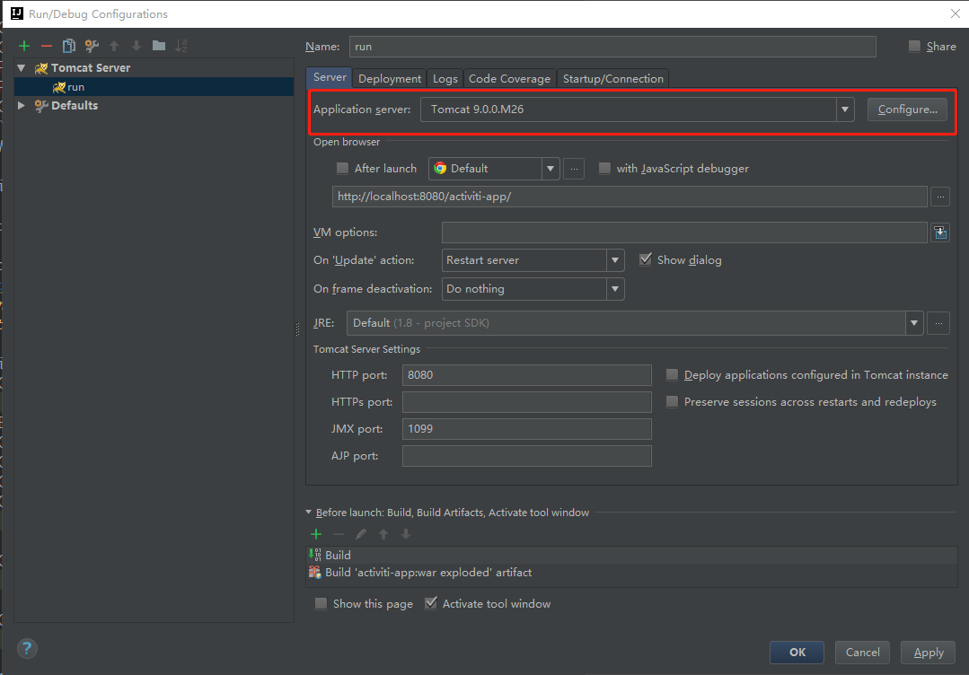Open the help question mark
The width and height of the screenshot is (969, 675).
(27, 648)
